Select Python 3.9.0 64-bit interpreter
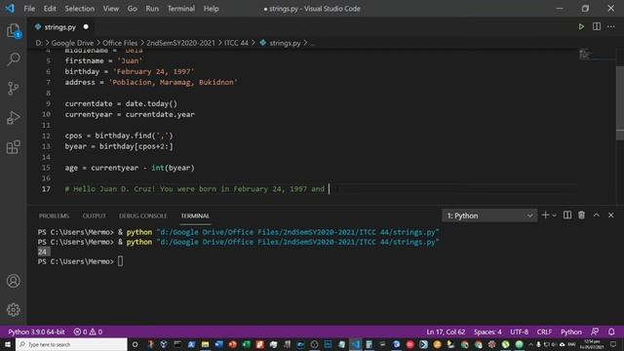Screen dimensions: 624x351 pos(36,331)
